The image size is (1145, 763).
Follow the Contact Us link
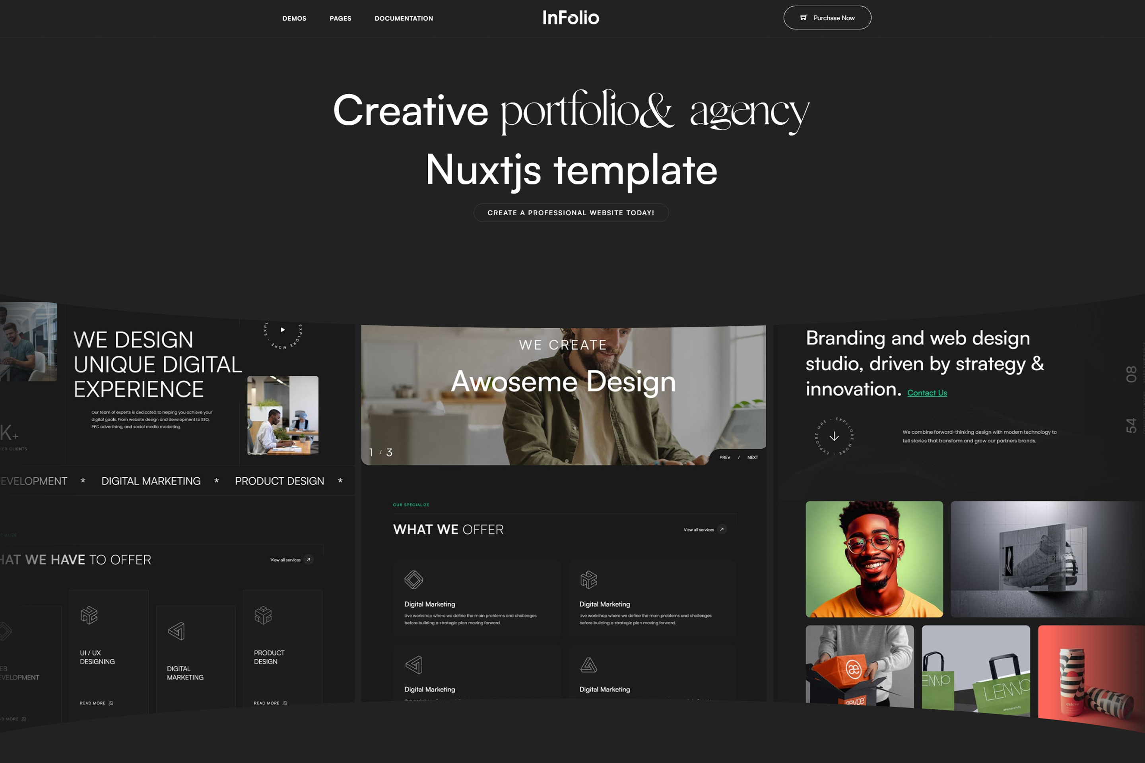(927, 393)
